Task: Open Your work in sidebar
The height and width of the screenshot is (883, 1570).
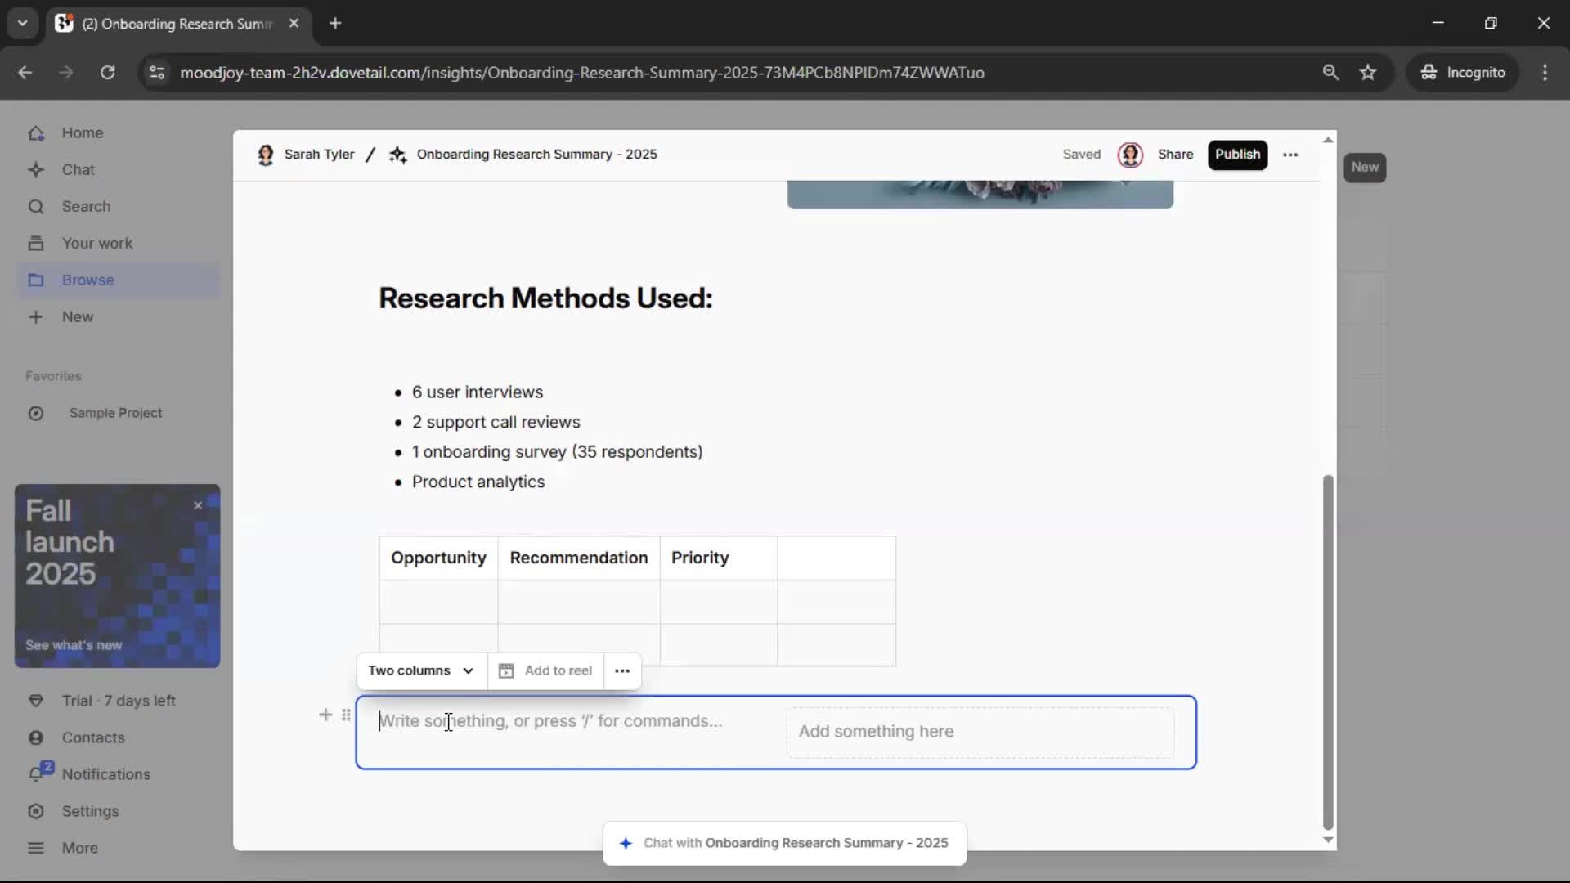Action: (x=96, y=244)
